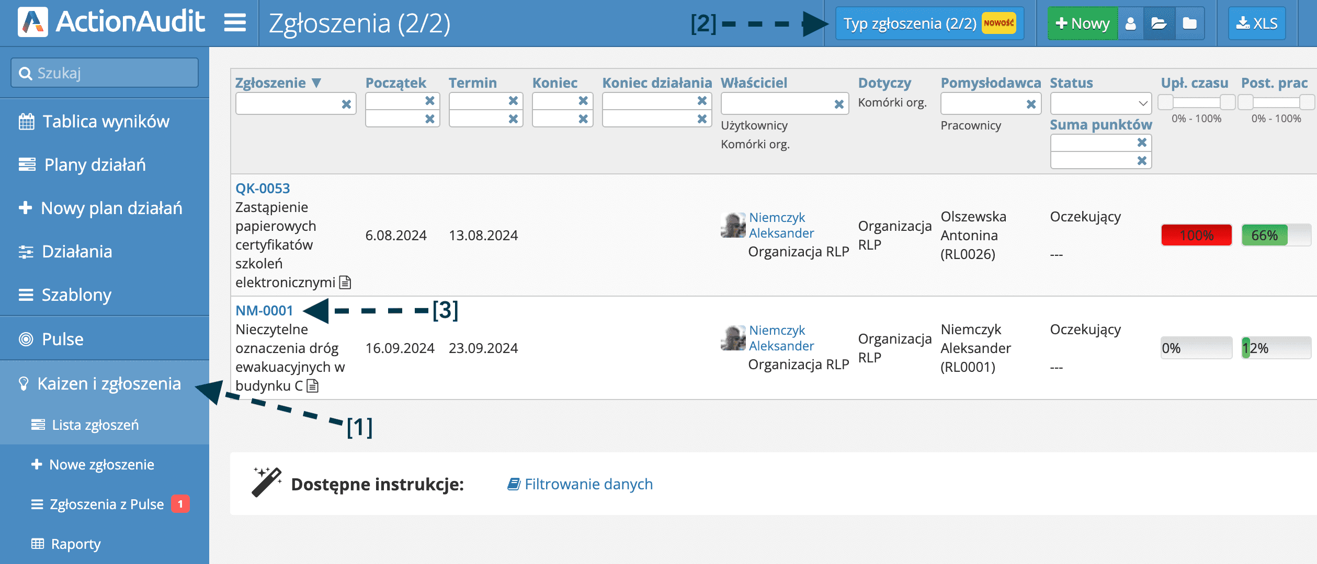Clear the upper Koniec działania filter

702,100
